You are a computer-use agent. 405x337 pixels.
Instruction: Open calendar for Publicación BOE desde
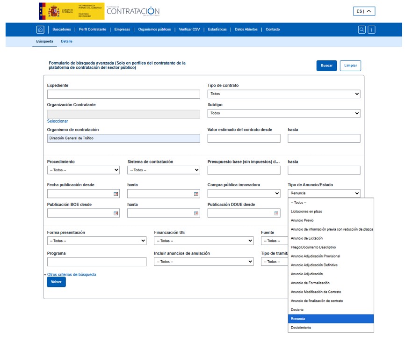tap(116, 213)
